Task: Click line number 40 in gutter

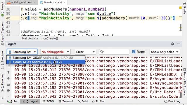Action: click(8, 18)
